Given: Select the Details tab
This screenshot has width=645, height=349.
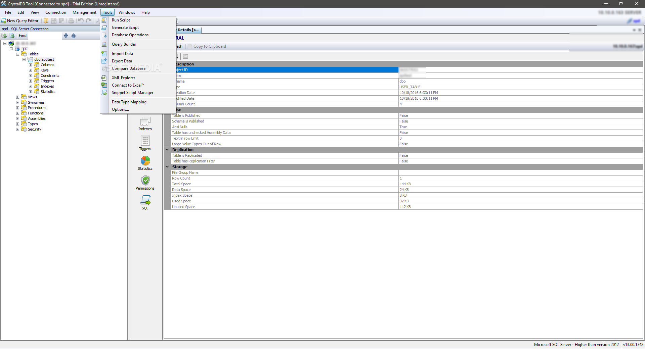Looking at the screenshot, I should pyautogui.click(x=188, y=30).
